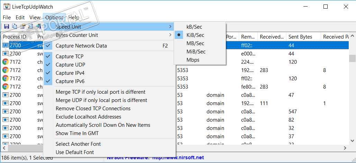Click the Save toolbar icon

tap(6, 27)
